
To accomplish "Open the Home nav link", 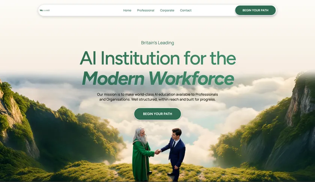I will [127, 10].
